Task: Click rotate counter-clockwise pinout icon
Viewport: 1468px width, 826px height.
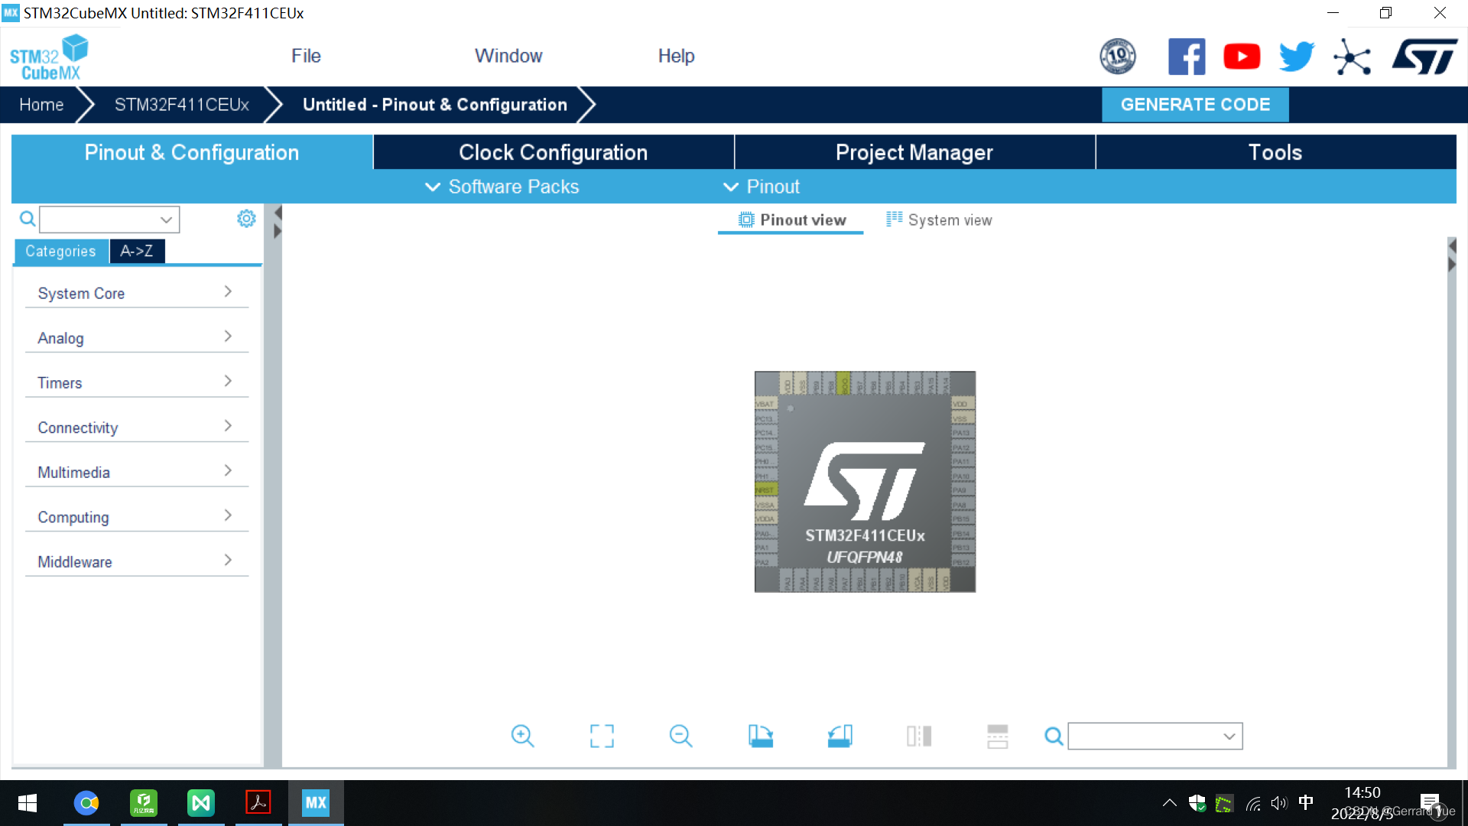Action: pos(840,736)
